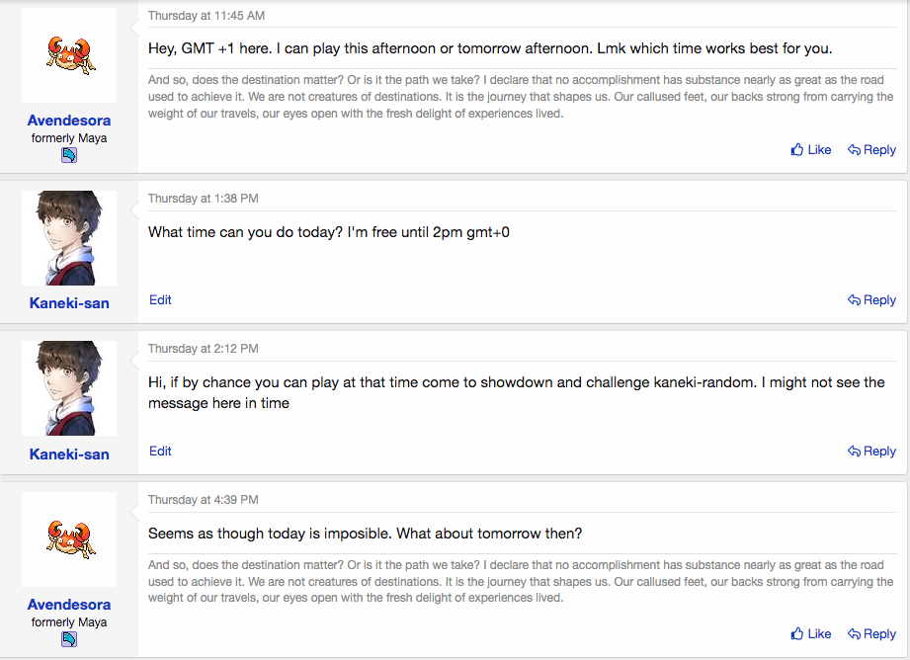Open Avendesora's profile from first post
Viewport: 910px width, 660px height.
click(x=69, y=121)
